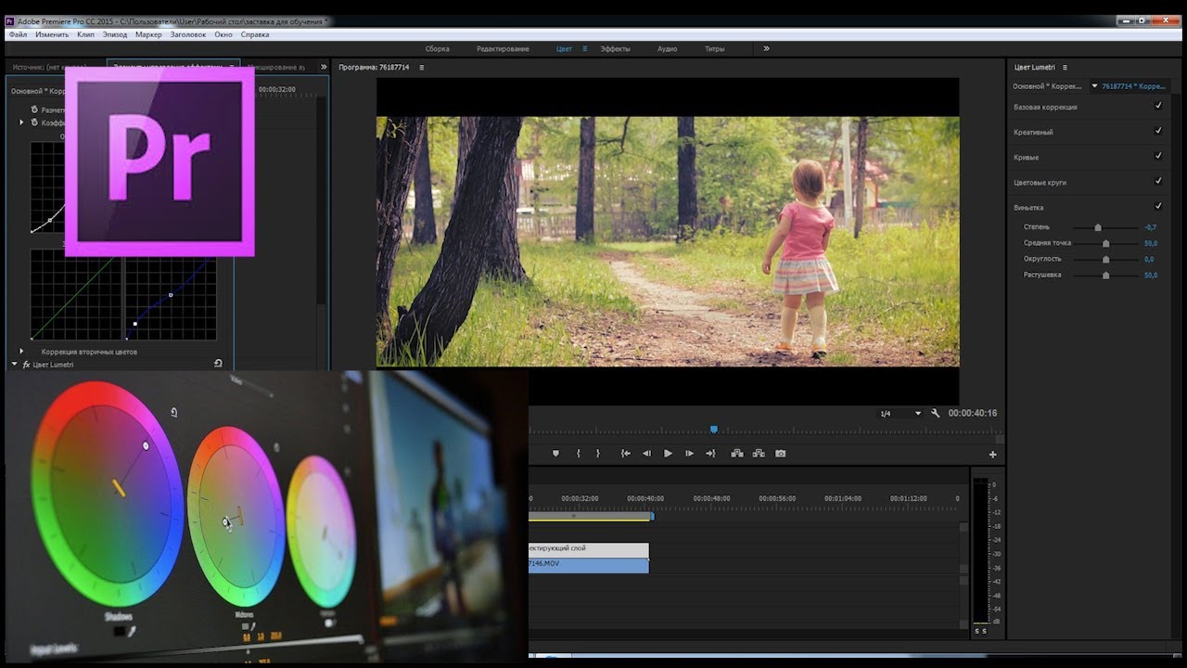
Task: Open the Эпизод menu
Action: point(115,34)
